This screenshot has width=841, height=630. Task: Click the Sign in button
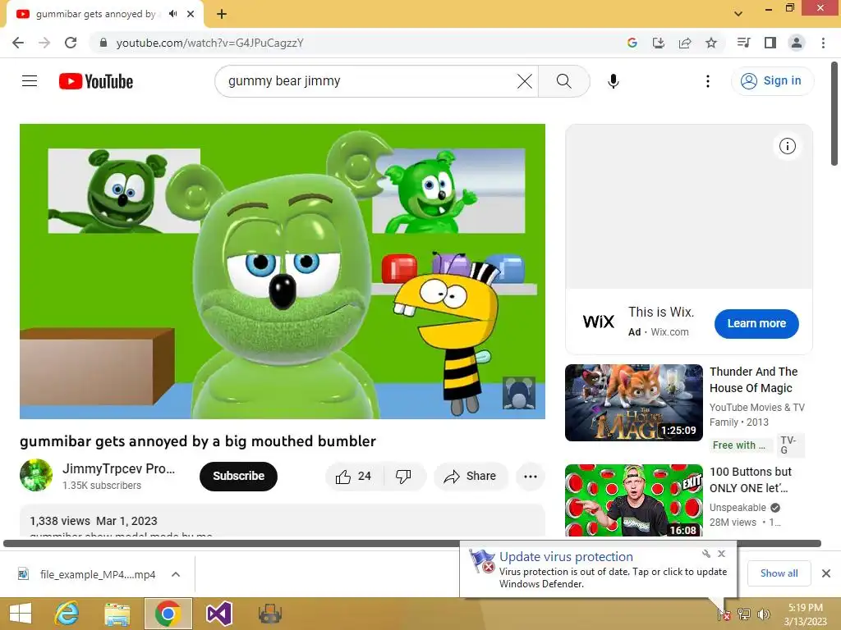(x=772, y=81)
